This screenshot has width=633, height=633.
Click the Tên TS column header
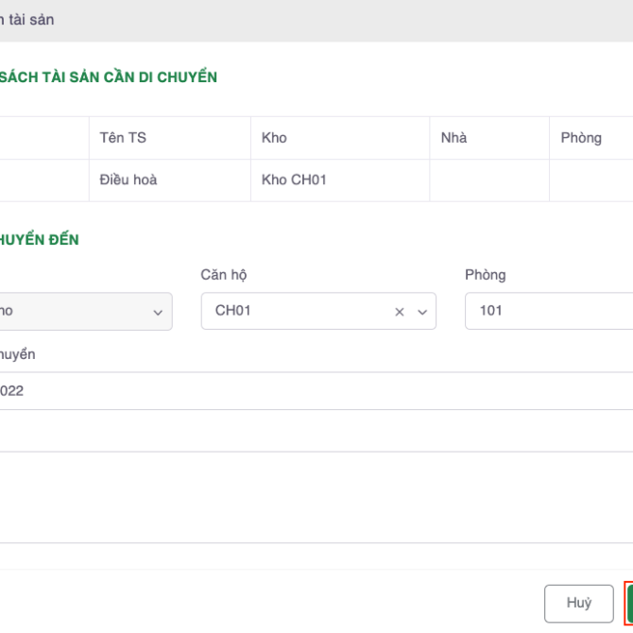pyautogui.click(x=123, y=138)
